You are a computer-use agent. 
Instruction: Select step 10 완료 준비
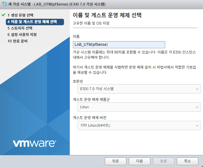tap(18, 41)
